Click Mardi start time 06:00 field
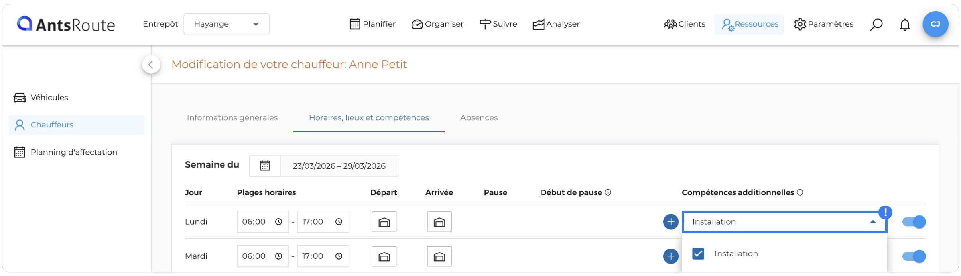 click(263, 256)
